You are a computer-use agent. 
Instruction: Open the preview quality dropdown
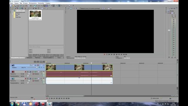pos(101,9)
